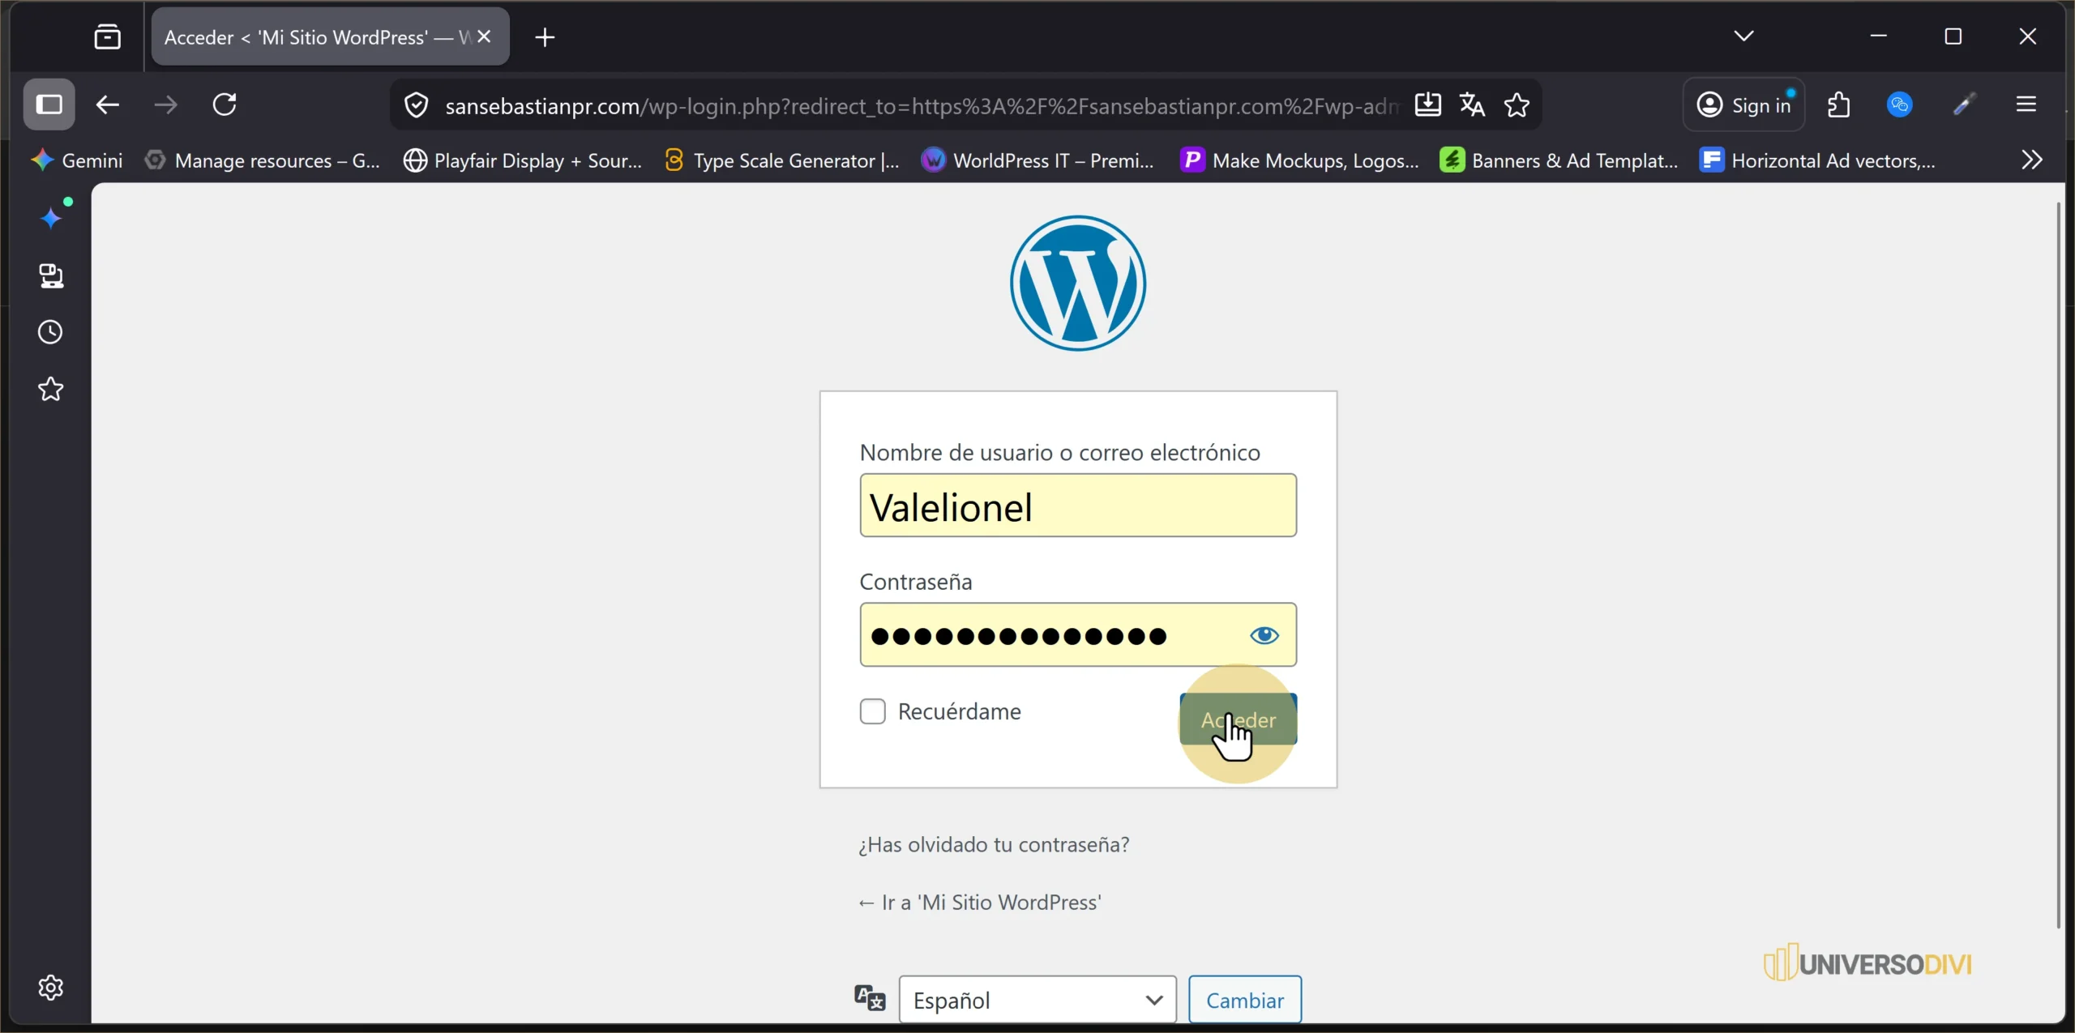
Task: Open the browser hamburger menu
Action: coord(2026,105)
